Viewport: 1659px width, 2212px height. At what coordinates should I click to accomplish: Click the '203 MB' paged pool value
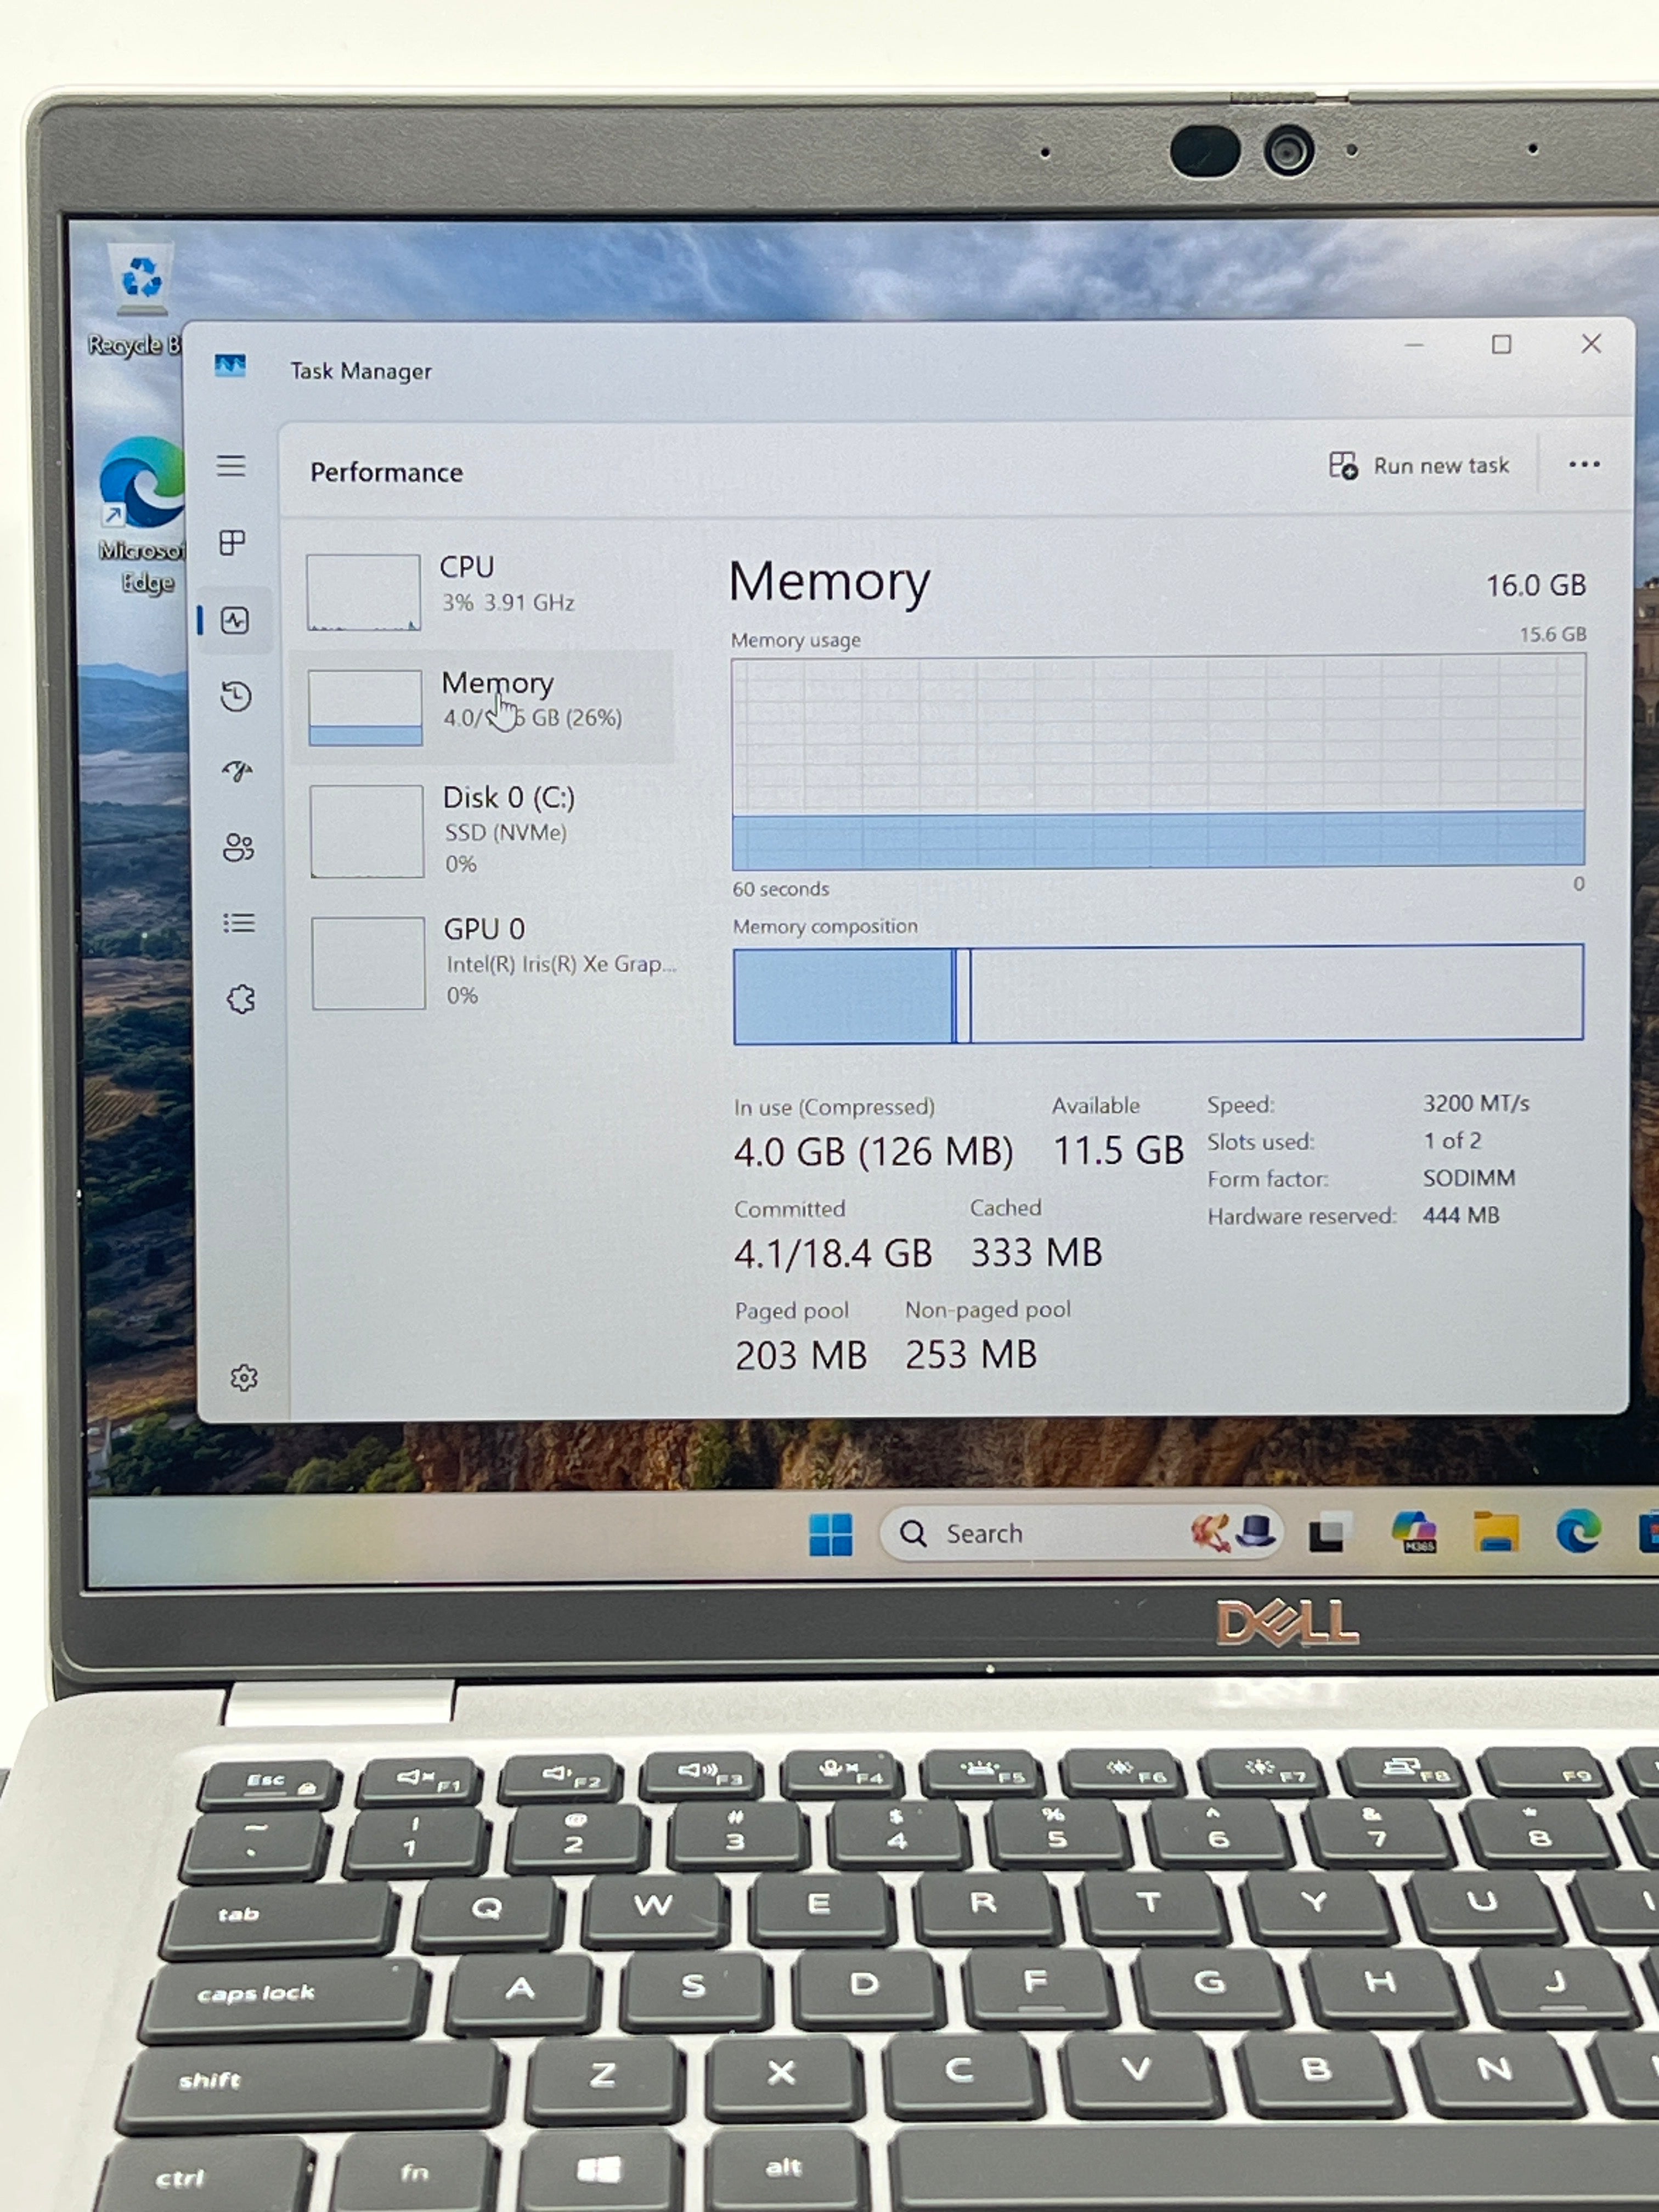[x=801, y=1356]
